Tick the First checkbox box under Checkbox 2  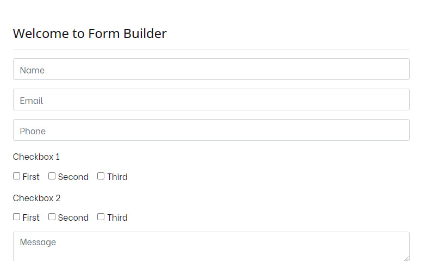[17, 217]
